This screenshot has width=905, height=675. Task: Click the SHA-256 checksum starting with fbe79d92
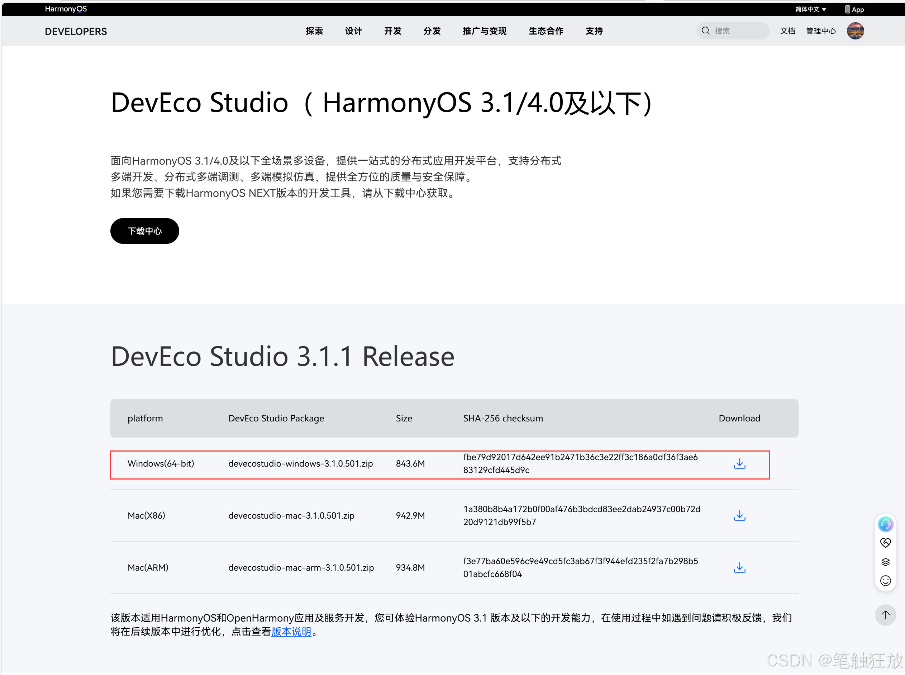click(581, 464)
